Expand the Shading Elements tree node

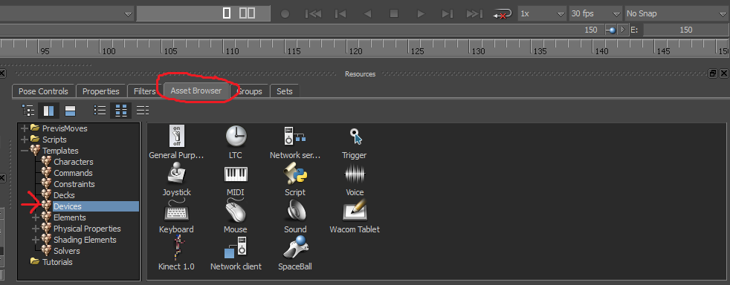tap(36, 240)
